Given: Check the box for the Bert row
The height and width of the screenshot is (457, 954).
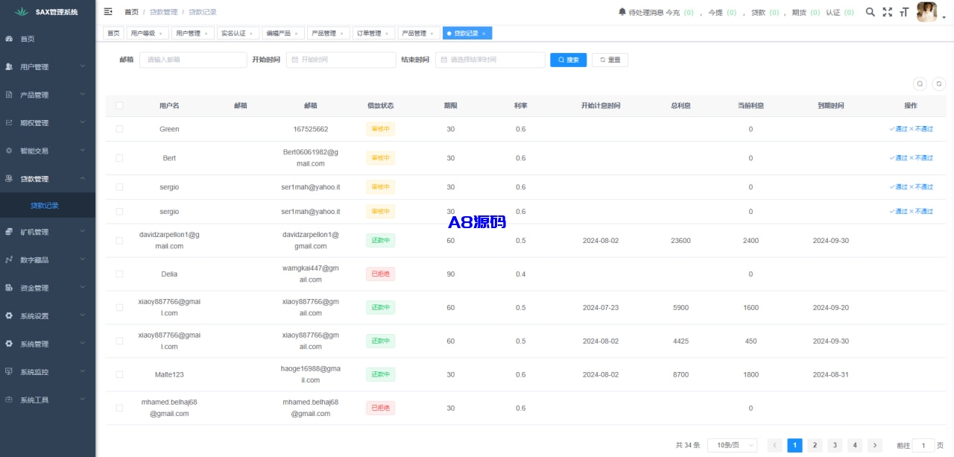Looking at the screenshot, I should click(119, 158).
